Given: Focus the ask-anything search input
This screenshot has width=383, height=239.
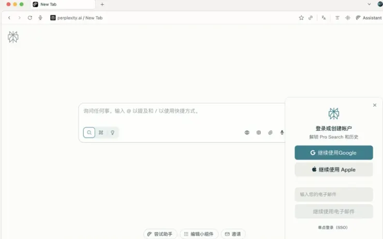Looking at the screenshot, I should click(182, 111).
